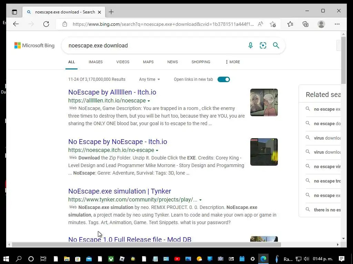Screen dimensions: 353x264
Task: Open the Collections panel
Action: pyautogui.click(x=305, y=24)
